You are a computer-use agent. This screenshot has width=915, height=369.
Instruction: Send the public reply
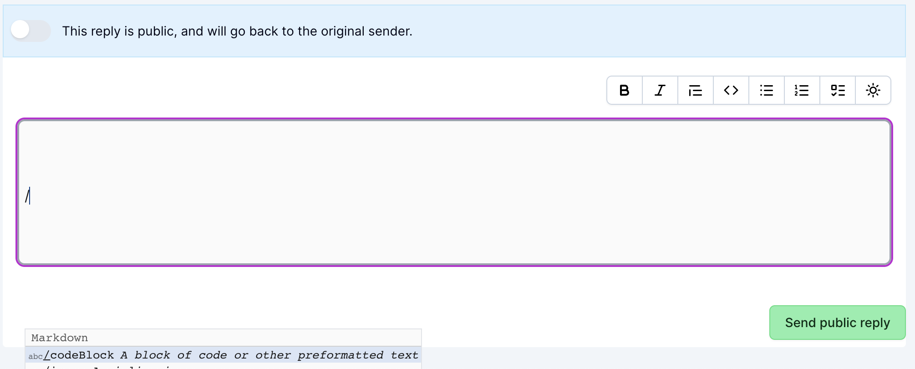(837, 323)
